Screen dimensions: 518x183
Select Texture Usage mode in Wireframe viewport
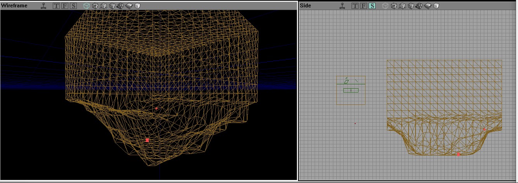point(103,6)
